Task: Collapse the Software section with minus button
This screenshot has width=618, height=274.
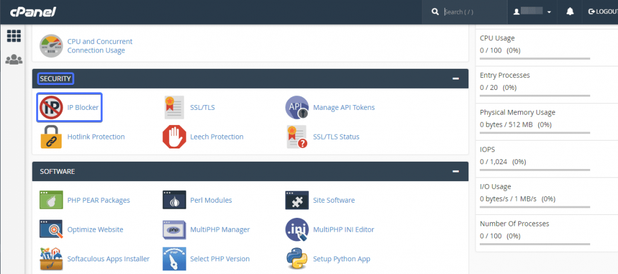Action: (x=456, y=171)
